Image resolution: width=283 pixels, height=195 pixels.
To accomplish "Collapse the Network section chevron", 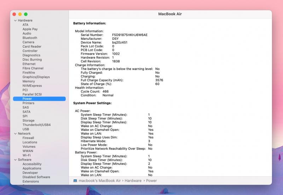I will point(15,134).
